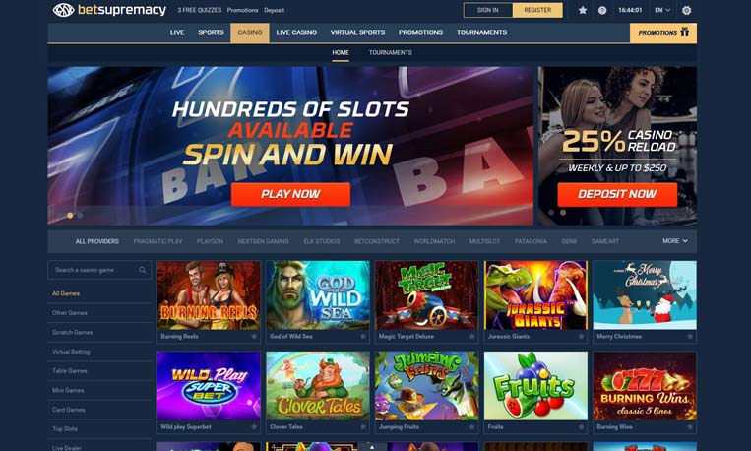Open the Tournaments sub-tab
The height and width of the screenshot is (451, 751).
(391, 53)
